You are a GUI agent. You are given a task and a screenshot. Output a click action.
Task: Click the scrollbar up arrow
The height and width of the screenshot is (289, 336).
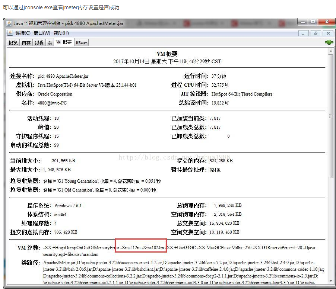(x=331, y=51)
